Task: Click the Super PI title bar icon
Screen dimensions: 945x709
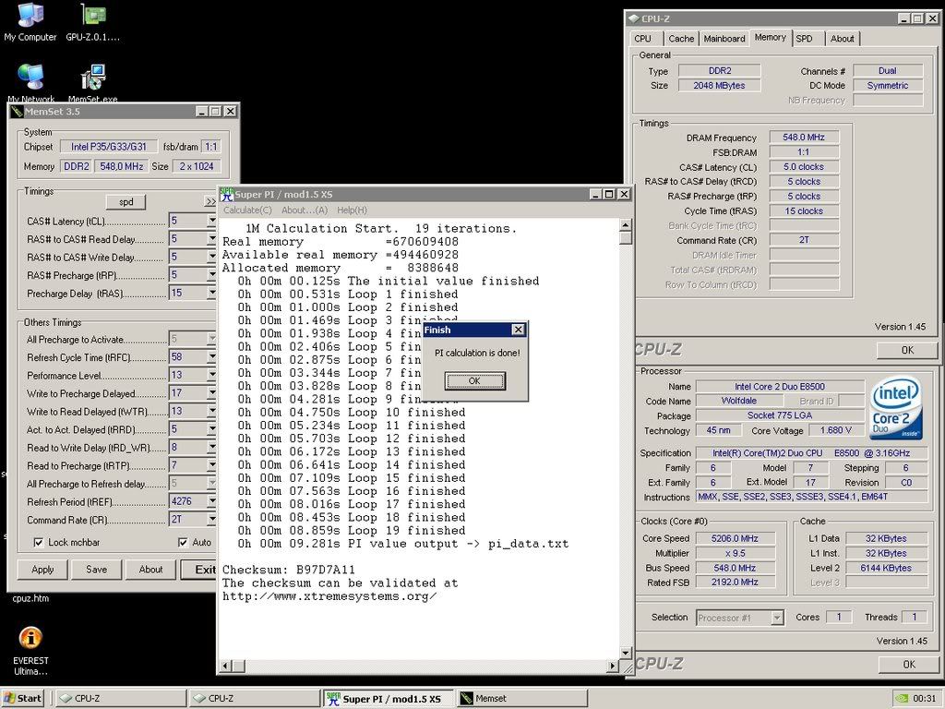Action: coord(227,194)
